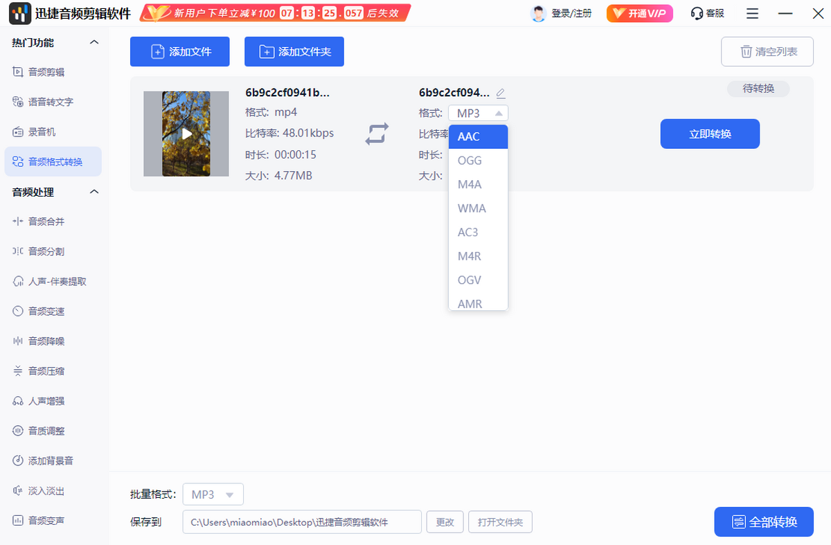Close the MP3 output format dropdown

tap(478, 114)
